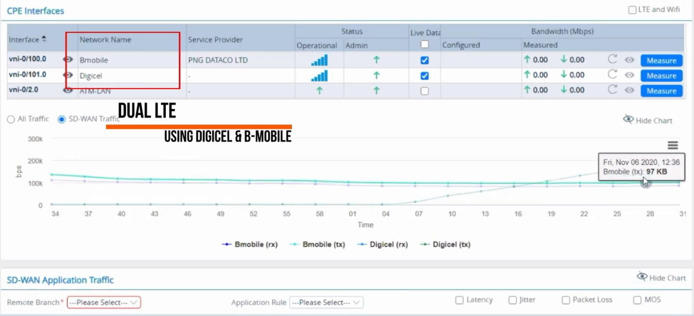Click eye icon next to CPE Hide Chart

pyautogui.click(x=628, y=120)
